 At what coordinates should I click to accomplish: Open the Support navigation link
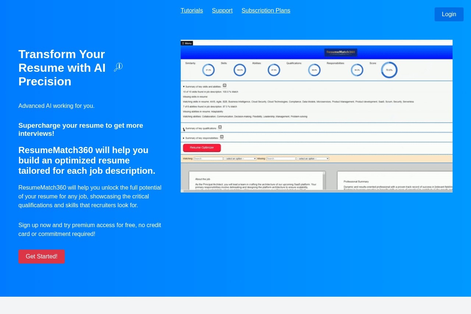[x=222, y=11]
